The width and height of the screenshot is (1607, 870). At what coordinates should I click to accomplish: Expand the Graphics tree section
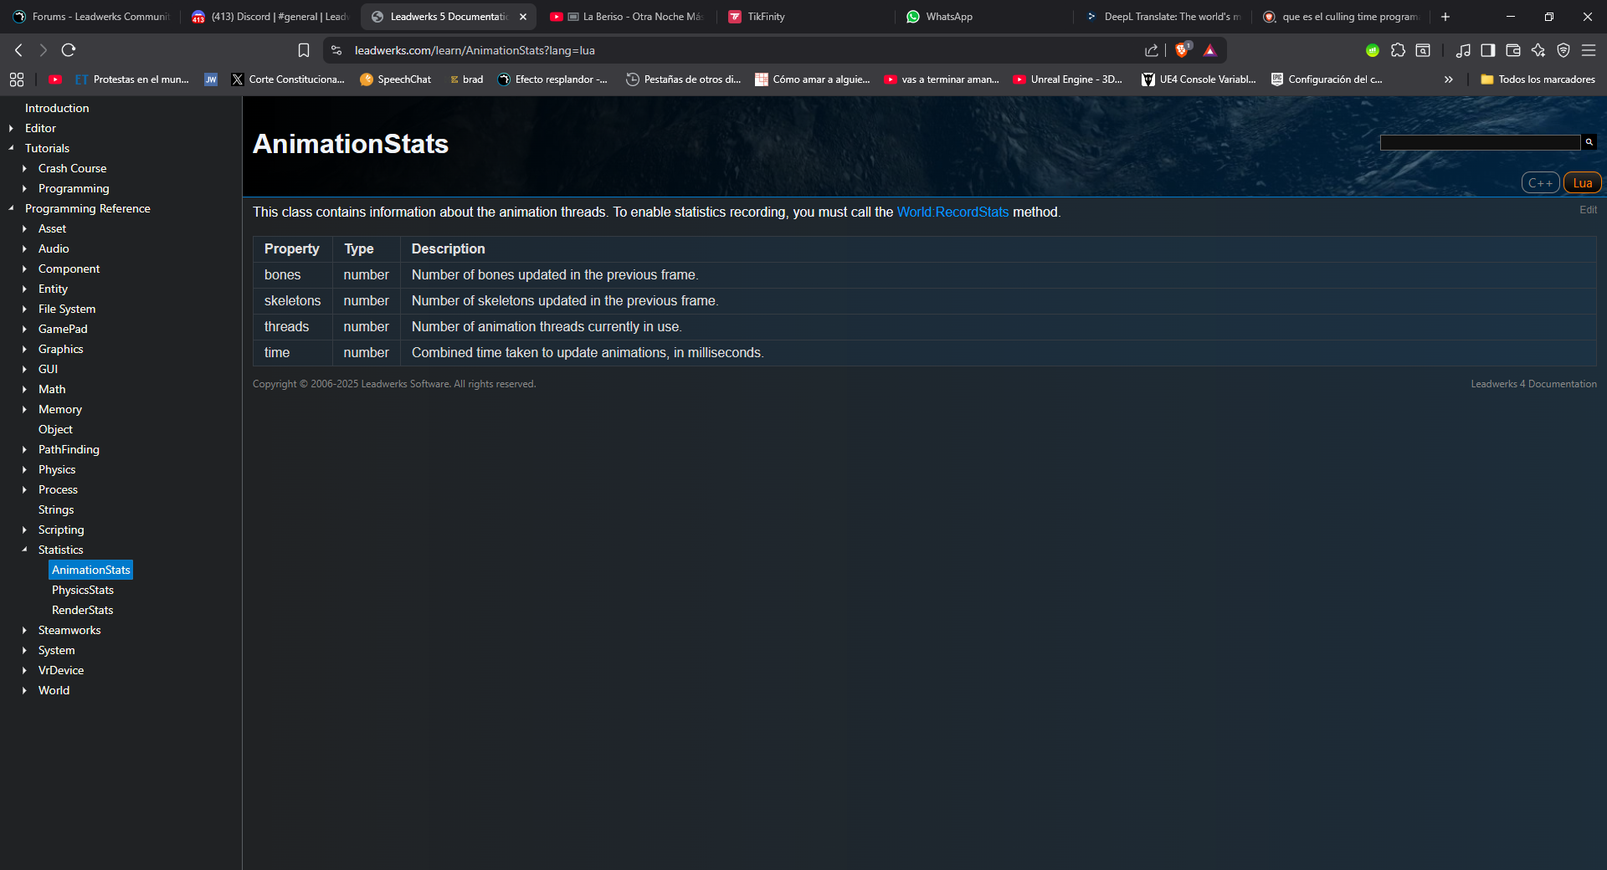click(x=24, y=349)
